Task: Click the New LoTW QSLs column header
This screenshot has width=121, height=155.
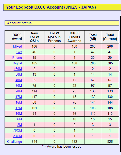Action: click(34, 37)
